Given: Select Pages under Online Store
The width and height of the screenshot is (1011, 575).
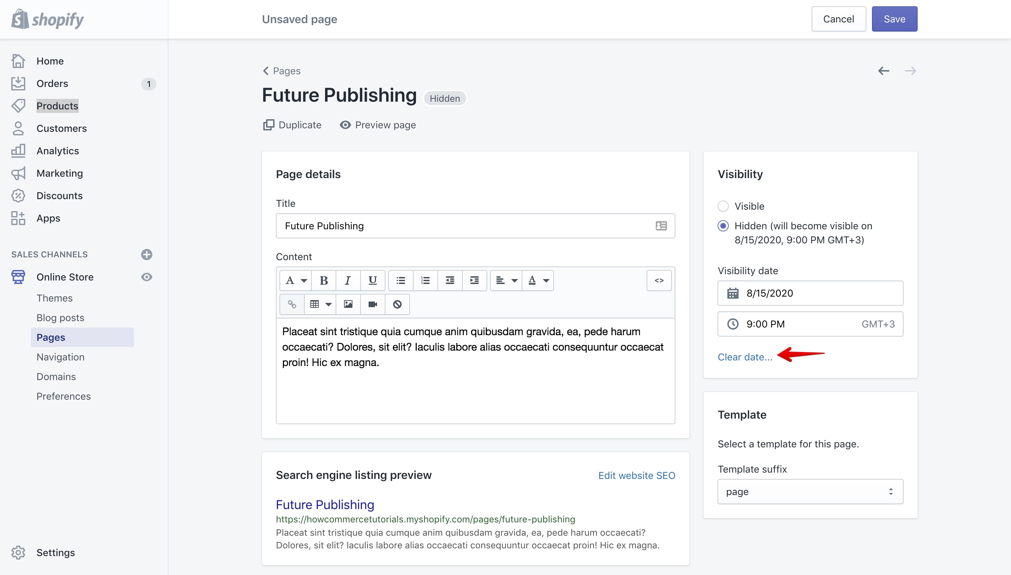Looking at the screenshot, I should (x=82, y=337).
